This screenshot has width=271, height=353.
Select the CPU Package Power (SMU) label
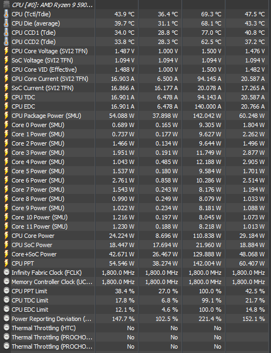pos(46,116)
